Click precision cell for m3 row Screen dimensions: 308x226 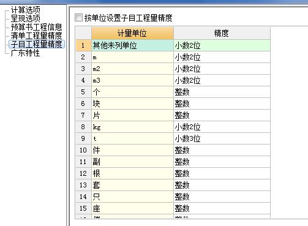tap(222, 80)
